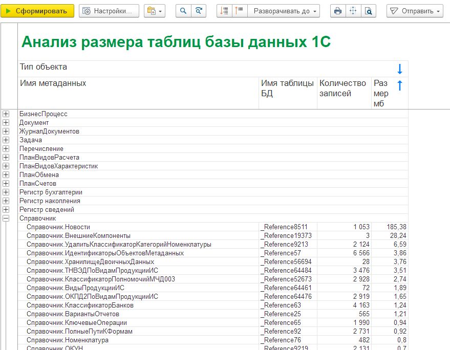Viewport: 450px width, 350px height.
Task: Select the Имя метаданных header cell
Action: click(x=138, y=93)
